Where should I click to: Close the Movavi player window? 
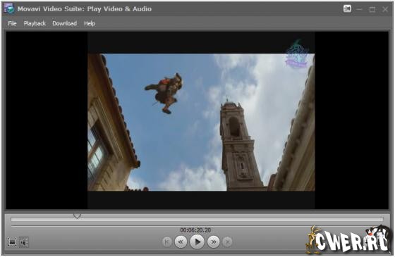(385, 9)
